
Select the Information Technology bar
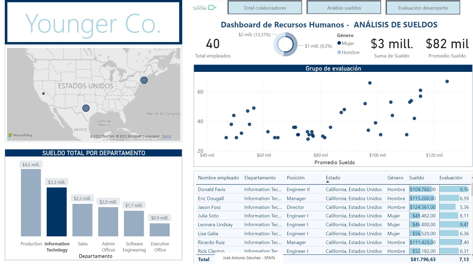(x=57, y=212)
